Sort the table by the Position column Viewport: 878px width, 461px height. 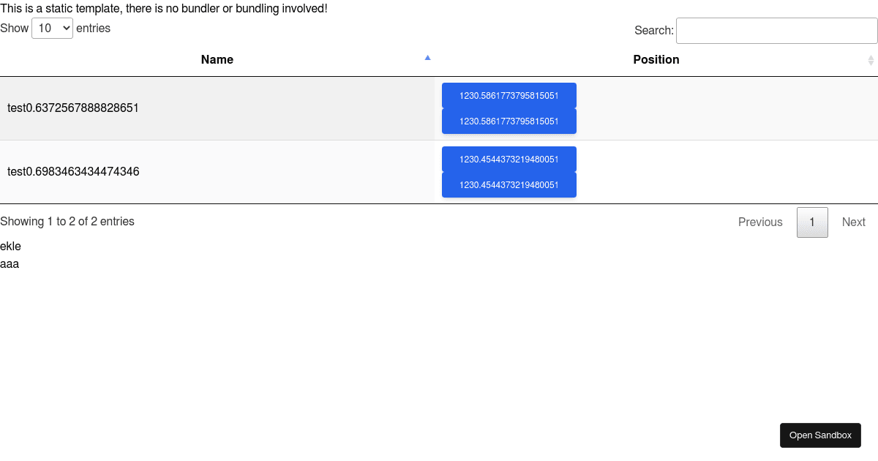(656, 59)
